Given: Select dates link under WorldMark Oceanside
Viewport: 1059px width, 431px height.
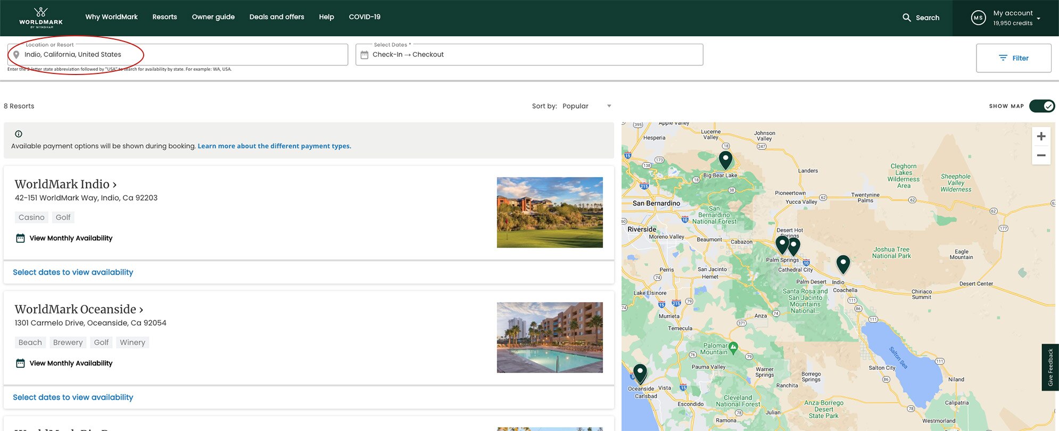Looking at the screenshot, I should tap(73, 397).
